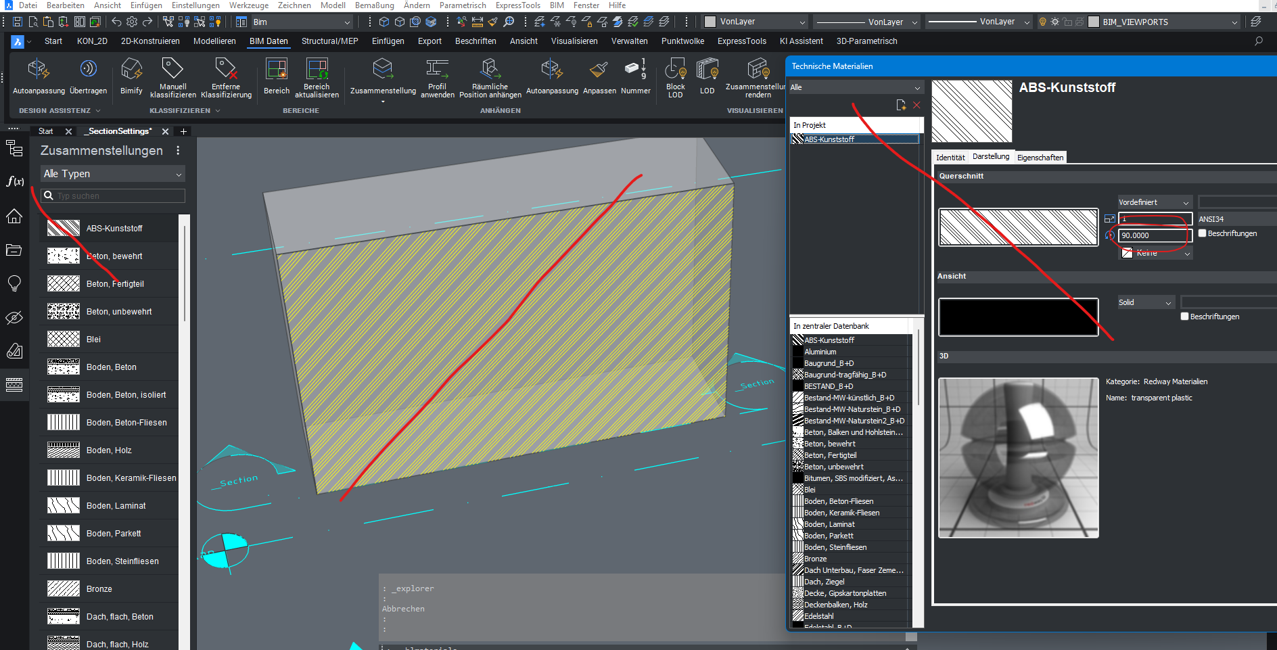Open the f(x) parameters panel in sidebar
This screenshot has width=1277, height=650.
click(14, 181)
